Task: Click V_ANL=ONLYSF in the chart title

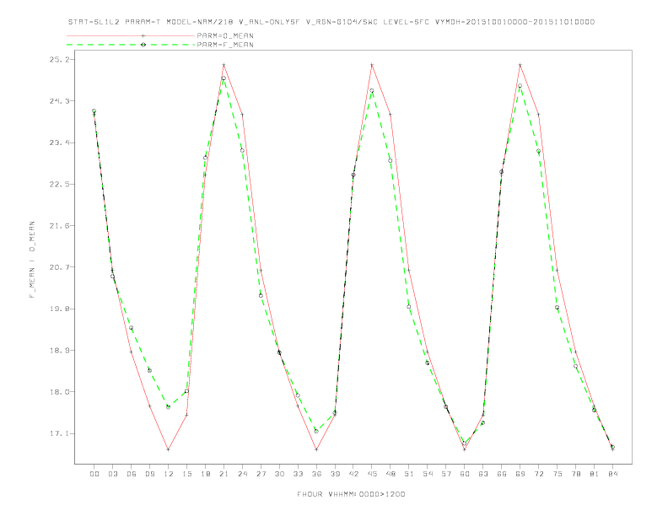Action: click(x=269, y=22)
